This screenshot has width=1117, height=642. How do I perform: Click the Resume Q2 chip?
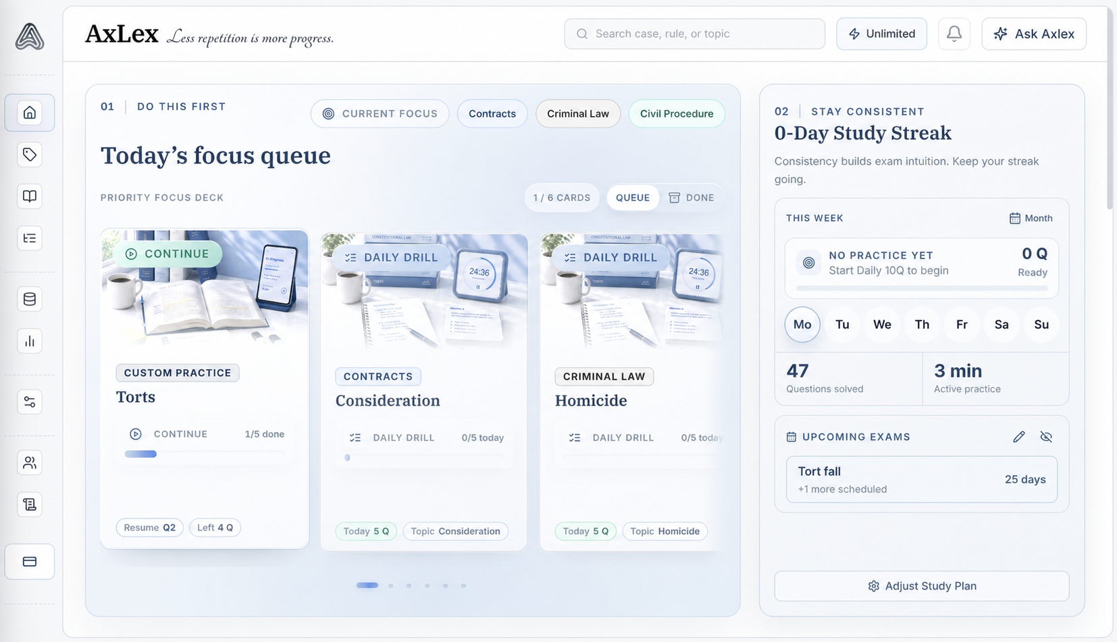coord(149,527)
